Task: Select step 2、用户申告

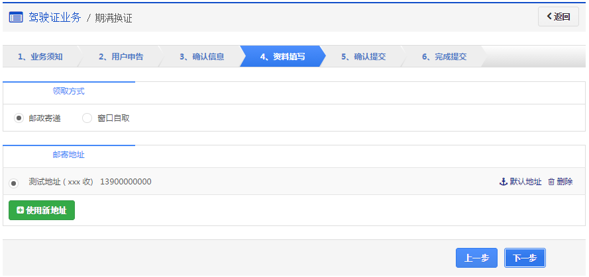Action: pyautogui.click(x=121, y=57)
